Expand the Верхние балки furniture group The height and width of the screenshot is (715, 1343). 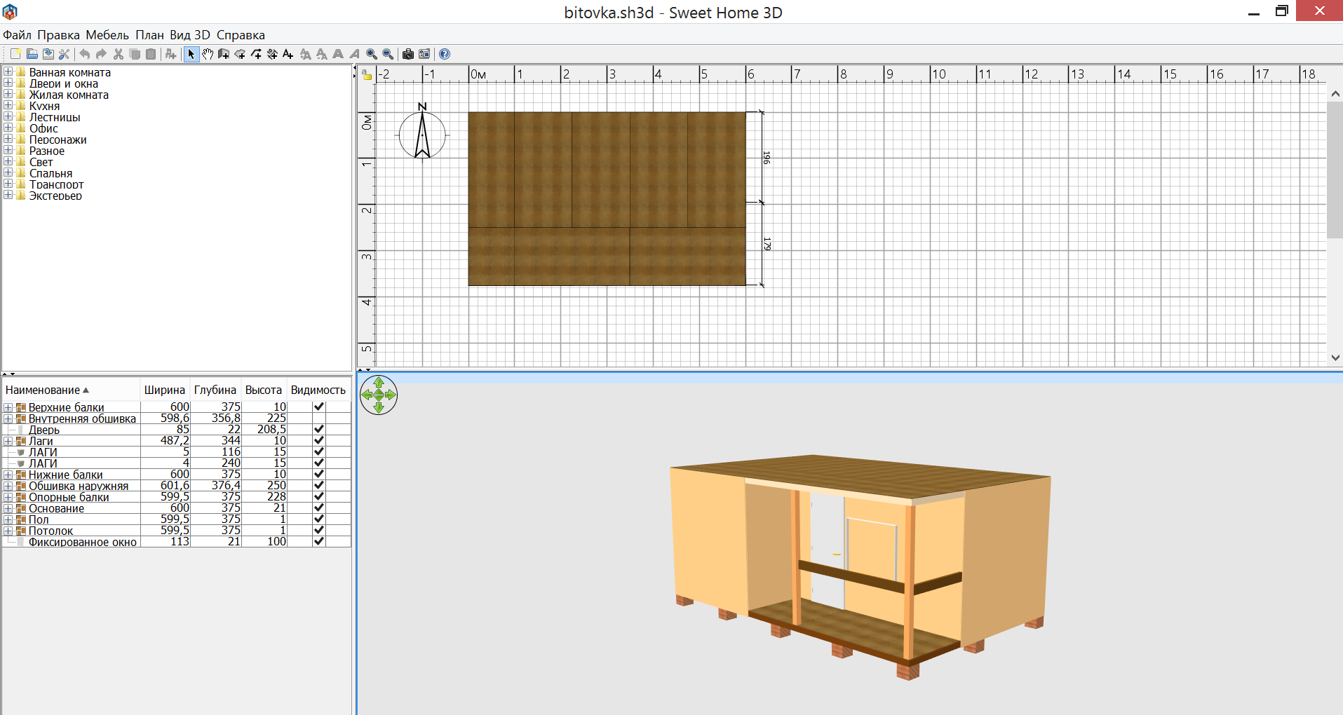(x=8, y=407)
